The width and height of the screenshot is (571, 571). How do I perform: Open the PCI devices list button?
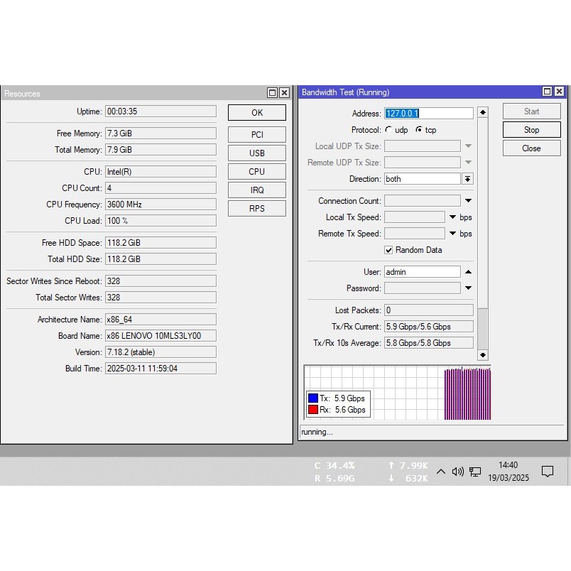pyautogui.click(x=256, y=134)
